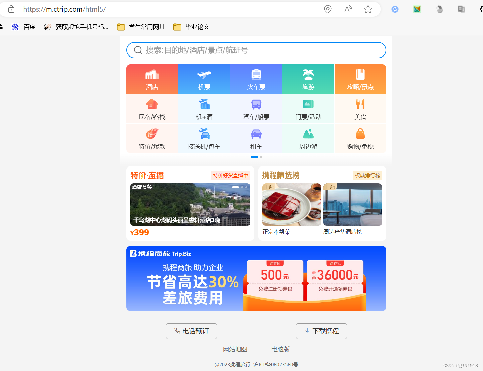Click the 携程精选榜 section title

click(281, 175)
